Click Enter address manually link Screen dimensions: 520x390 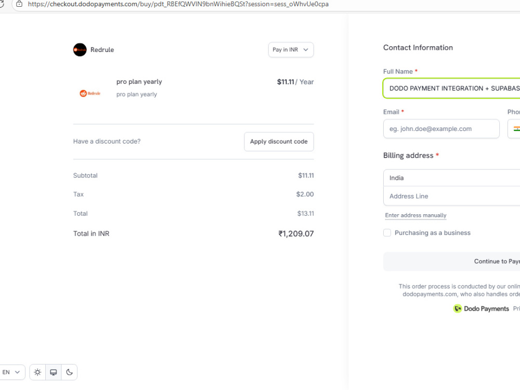point(415,215)
